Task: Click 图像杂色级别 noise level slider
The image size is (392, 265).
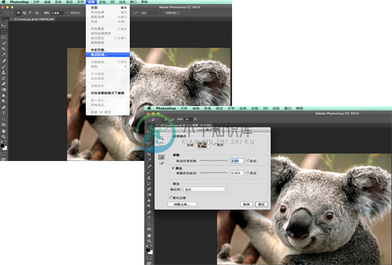Action: coord(214,173)
